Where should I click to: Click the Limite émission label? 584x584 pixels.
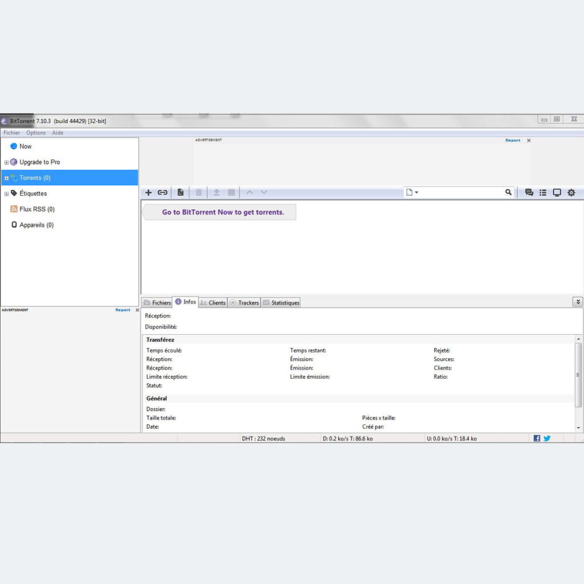pyautogui.click(x=310, y=376)
